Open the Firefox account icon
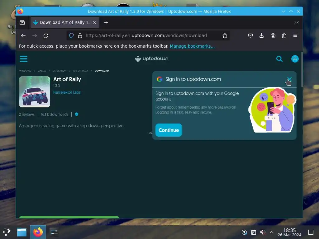The image size is (319, 239). pyautogui.click(x=273, y=35)
